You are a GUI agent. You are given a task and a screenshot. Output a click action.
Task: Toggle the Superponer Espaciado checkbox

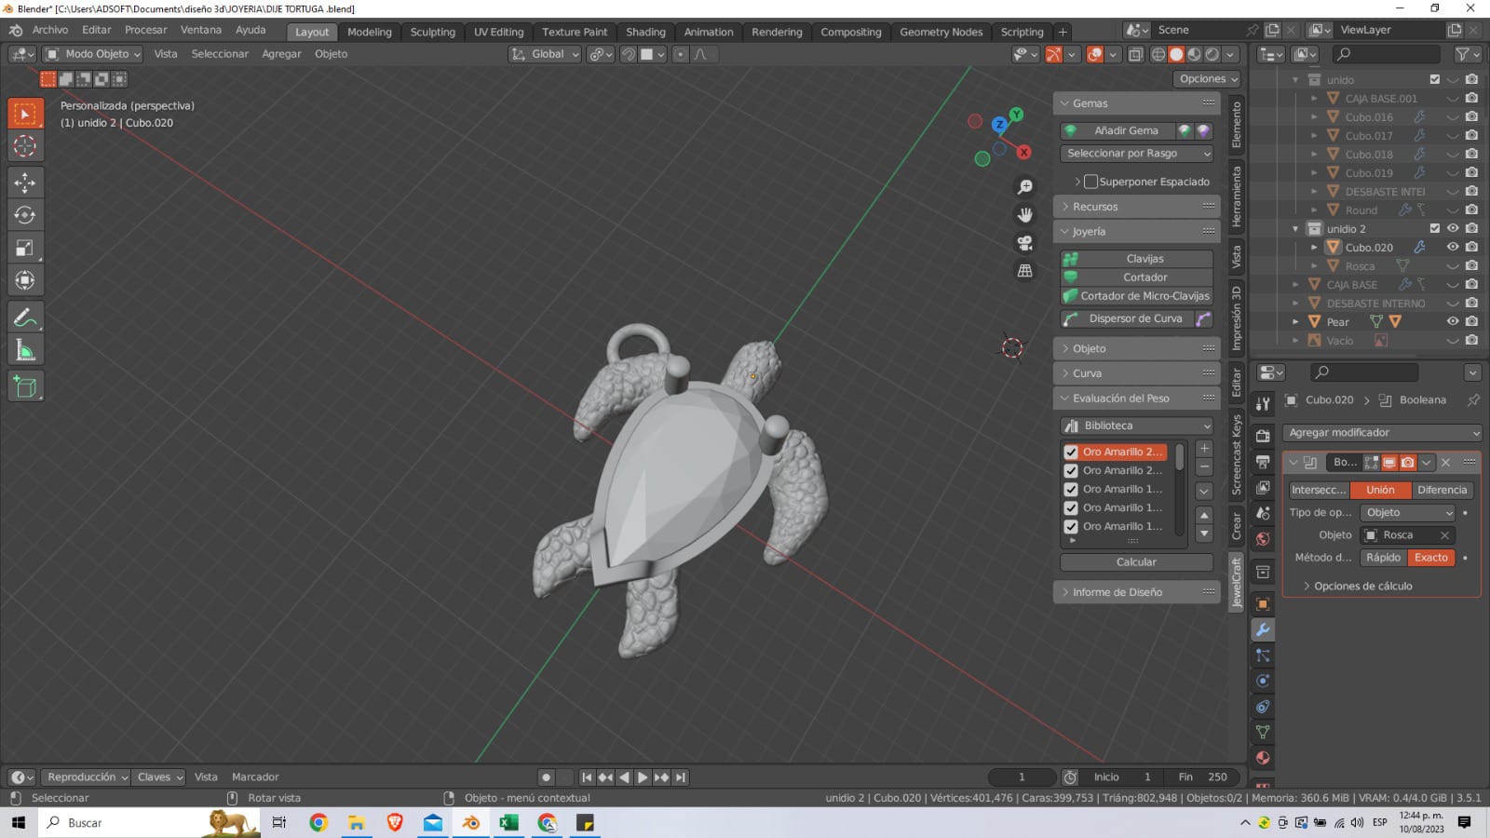coord(1090,182)
